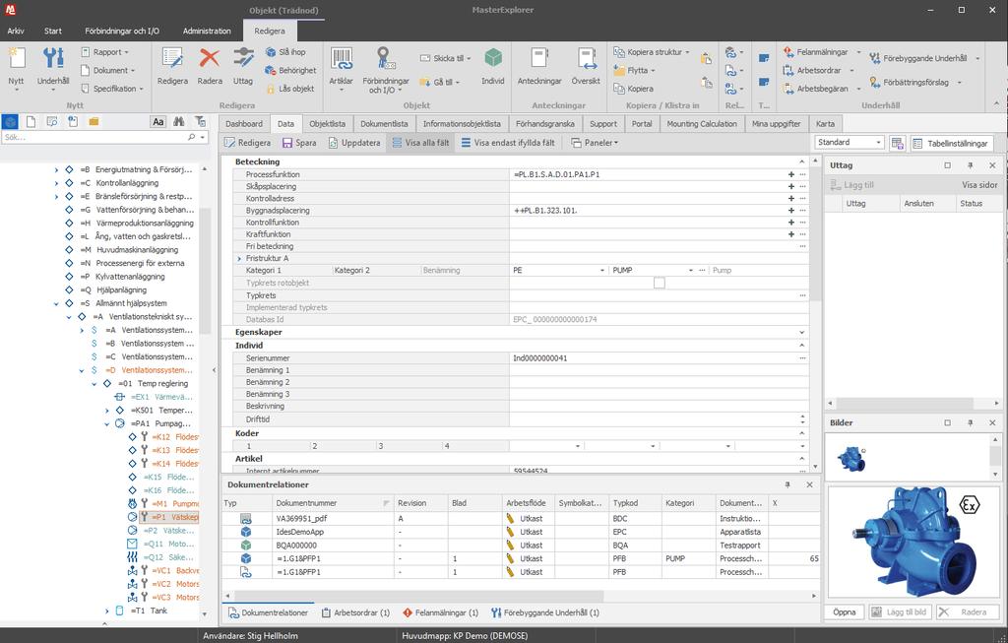
Task: Click the Redigera ribbon icon
Action: [172, 66]
